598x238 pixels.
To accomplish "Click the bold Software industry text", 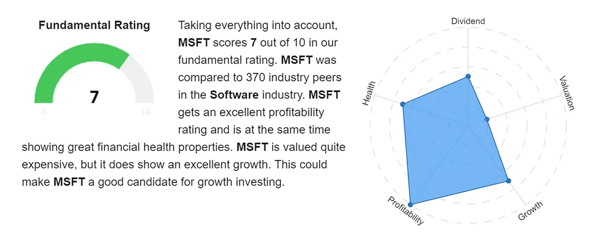I will [234, 95].
